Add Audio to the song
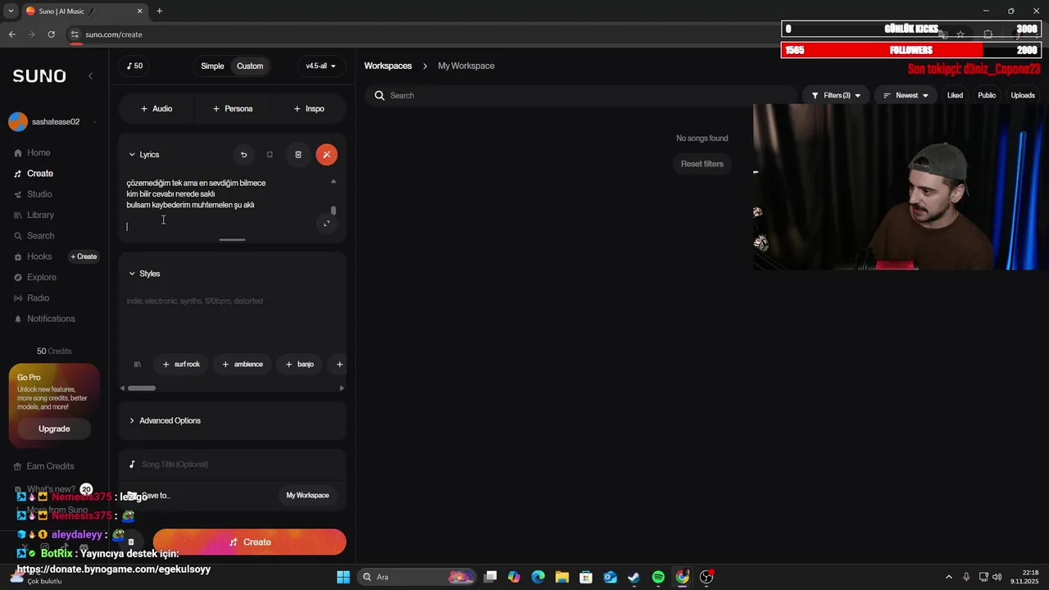The height and width of the screenshot is (590, 1049). (x=156, y=108)
